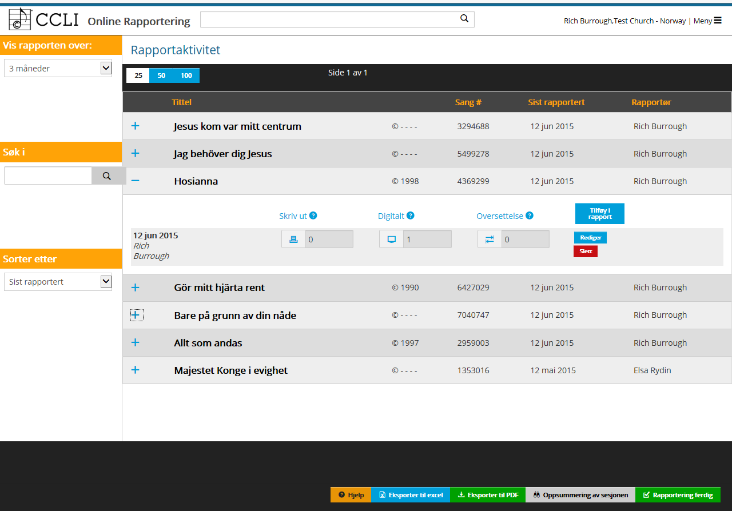Click the 'Rapportering ferdig' button
The image size is (732, 511).
(x=678, y=495)
